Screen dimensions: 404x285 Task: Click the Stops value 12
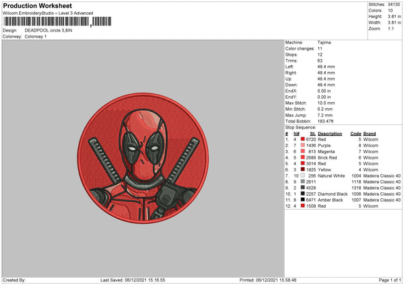(320, 55)
